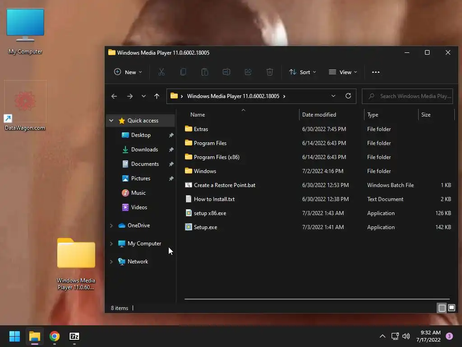Click File Explorer icon on taskbar
Image resolution: width=462 pixels, height=347 pixels.
click(x=35, y=336)
